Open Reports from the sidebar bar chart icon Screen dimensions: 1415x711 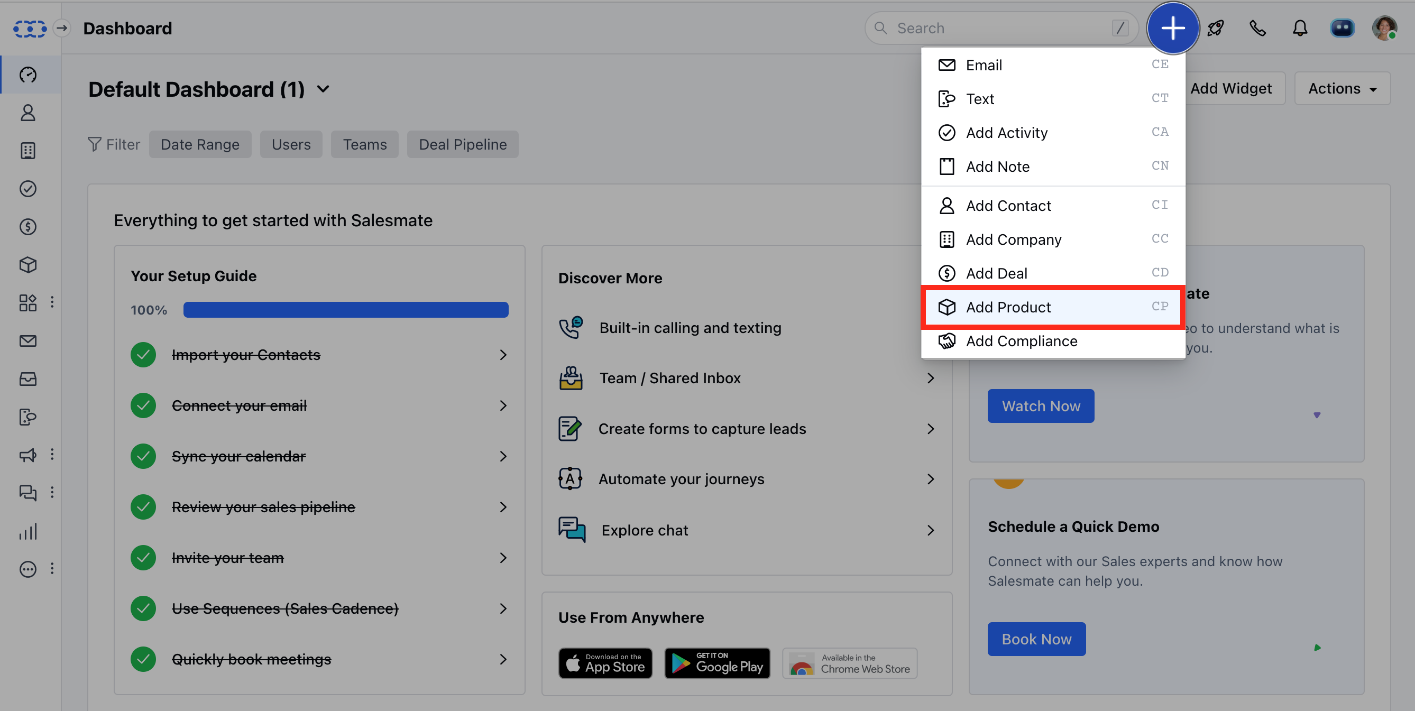click(28, 531)
